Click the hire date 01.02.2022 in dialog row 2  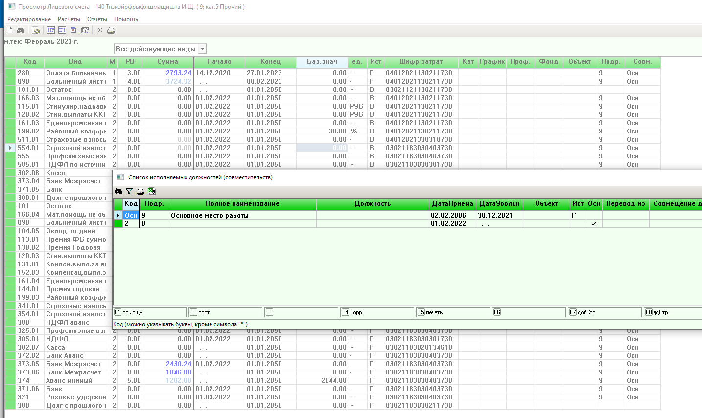tap(452, 224)
